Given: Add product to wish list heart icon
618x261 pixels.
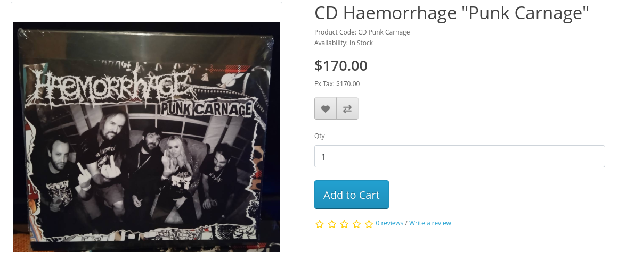Looking at the screenshot, I should click(x=325, y=108).
